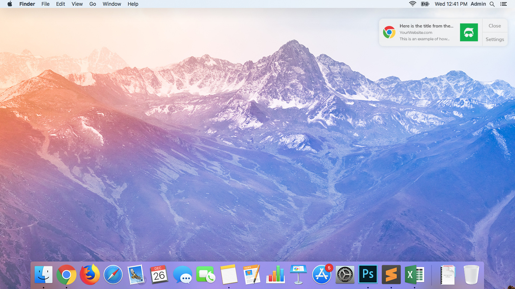Open Spotlight search magnifier
515x289 pixels.
pyautogui.click(x=492, y=4)
